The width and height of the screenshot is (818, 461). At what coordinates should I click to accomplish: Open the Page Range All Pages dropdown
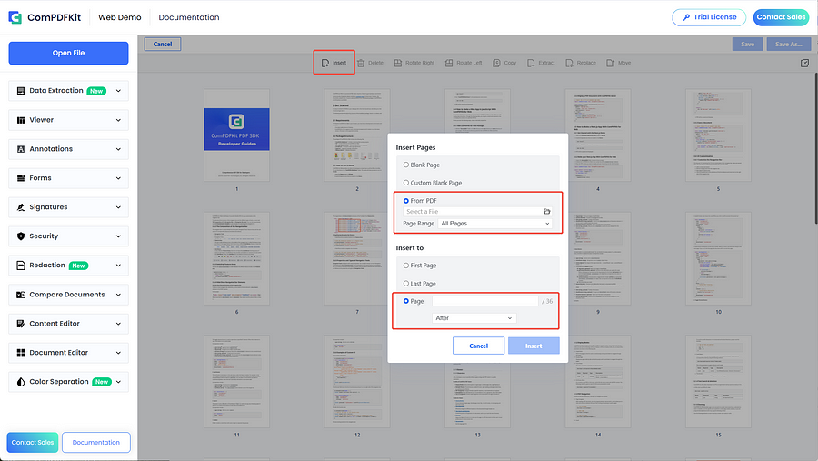pyautogui.click(x=495, y=224)
